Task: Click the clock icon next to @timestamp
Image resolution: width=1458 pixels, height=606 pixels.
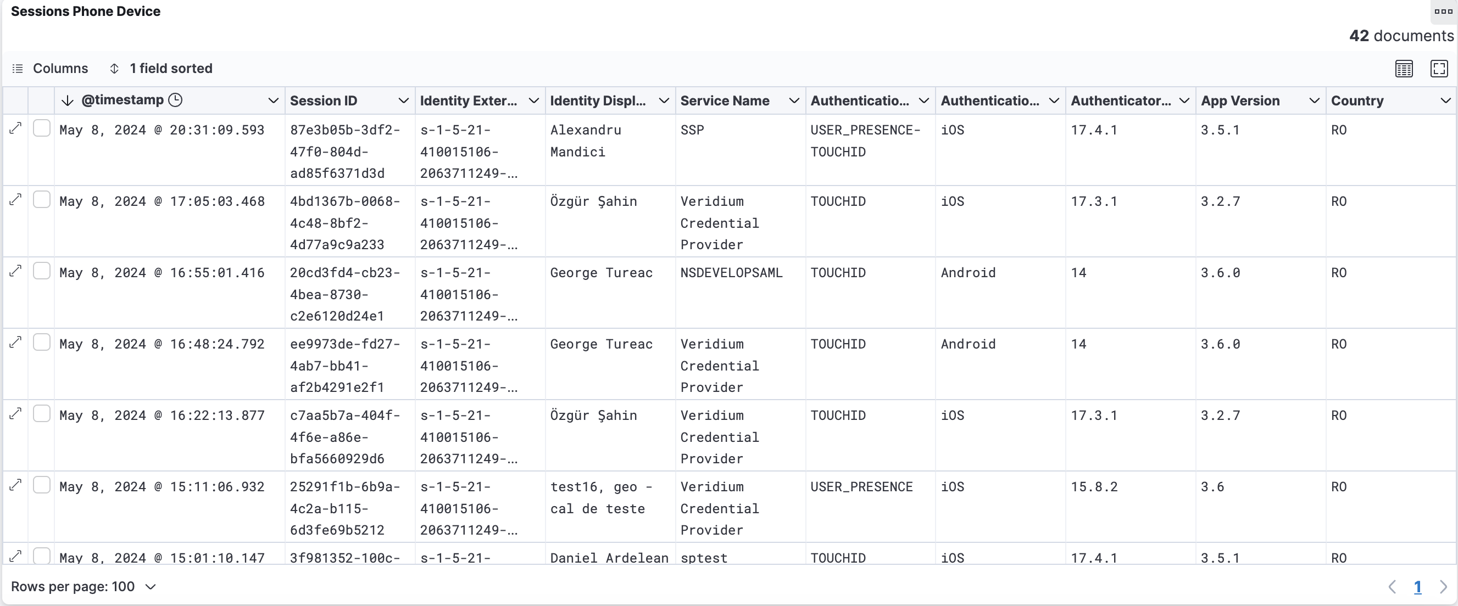Action: (x=175, y=100)
